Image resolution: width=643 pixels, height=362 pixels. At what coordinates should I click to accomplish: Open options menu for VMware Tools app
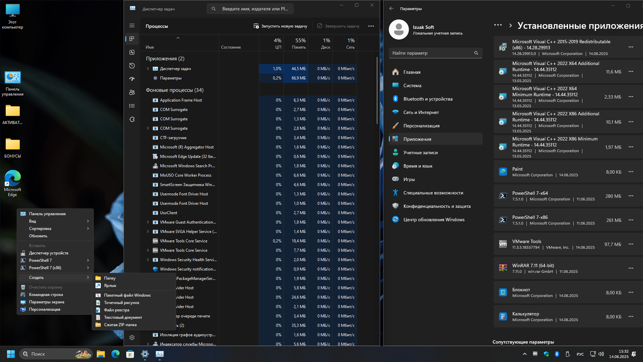tap(631, 244)
